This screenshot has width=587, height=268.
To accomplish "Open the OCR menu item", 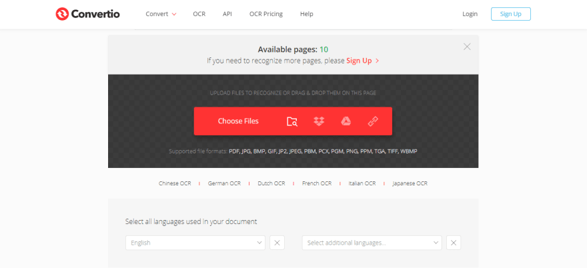I will [x=199, y=14].
